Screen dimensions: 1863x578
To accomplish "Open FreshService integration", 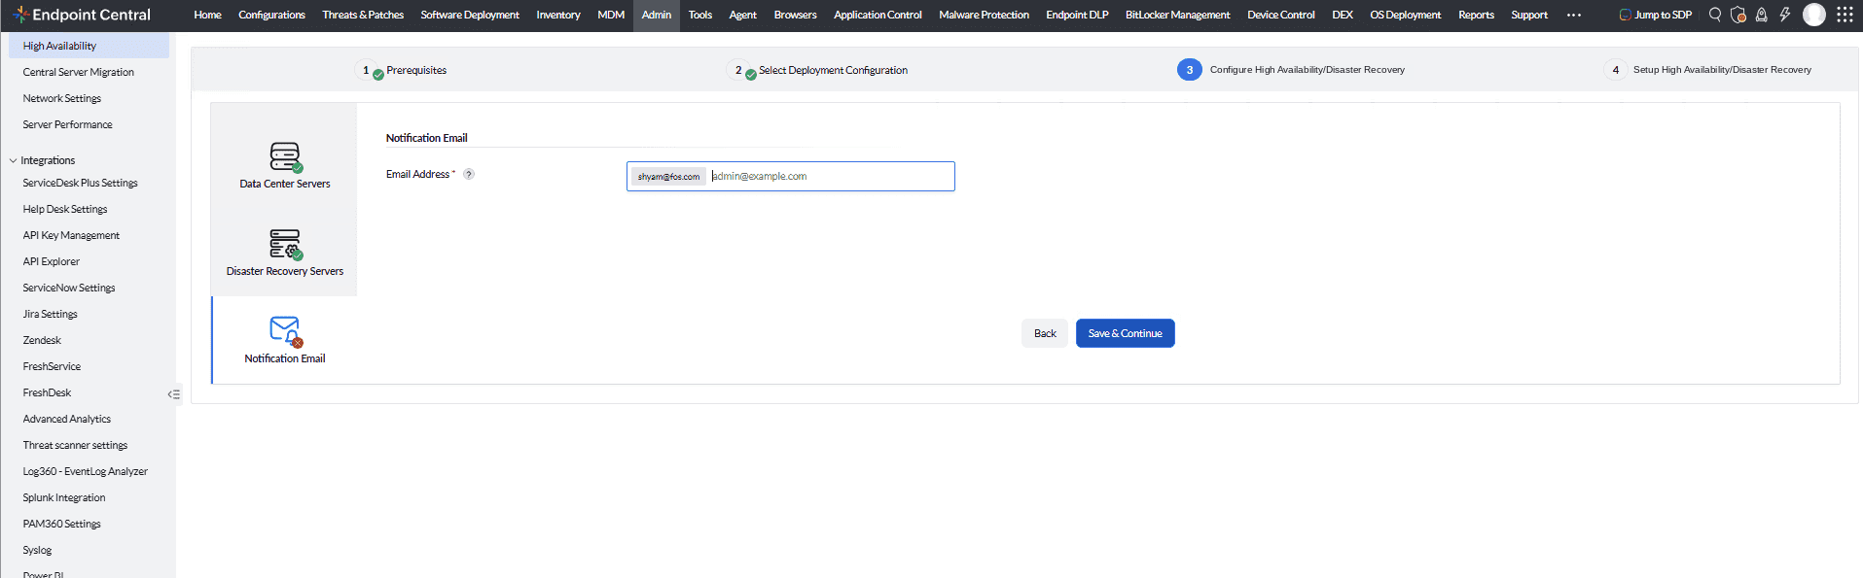I will pos(52,366).
